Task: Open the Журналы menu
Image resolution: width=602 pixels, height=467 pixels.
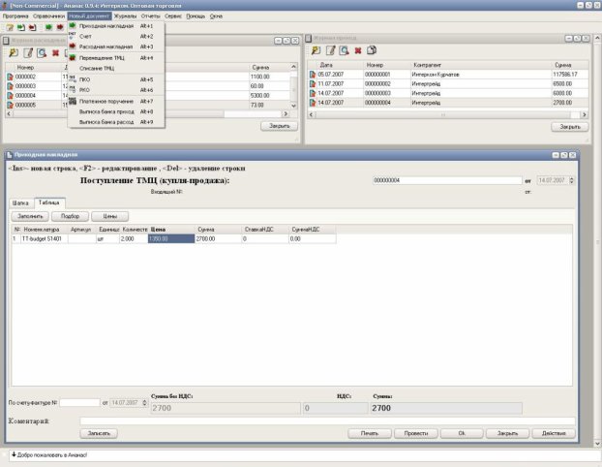Action: click(125, 16)
